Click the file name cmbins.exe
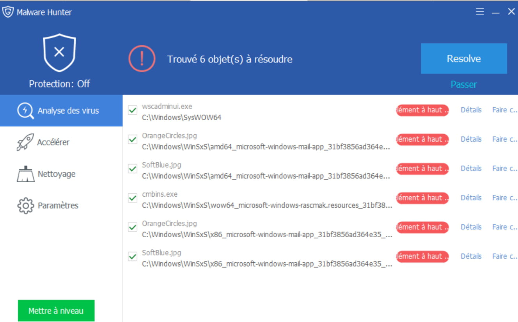This screenshot has width=518, height=322. [160, 194]
